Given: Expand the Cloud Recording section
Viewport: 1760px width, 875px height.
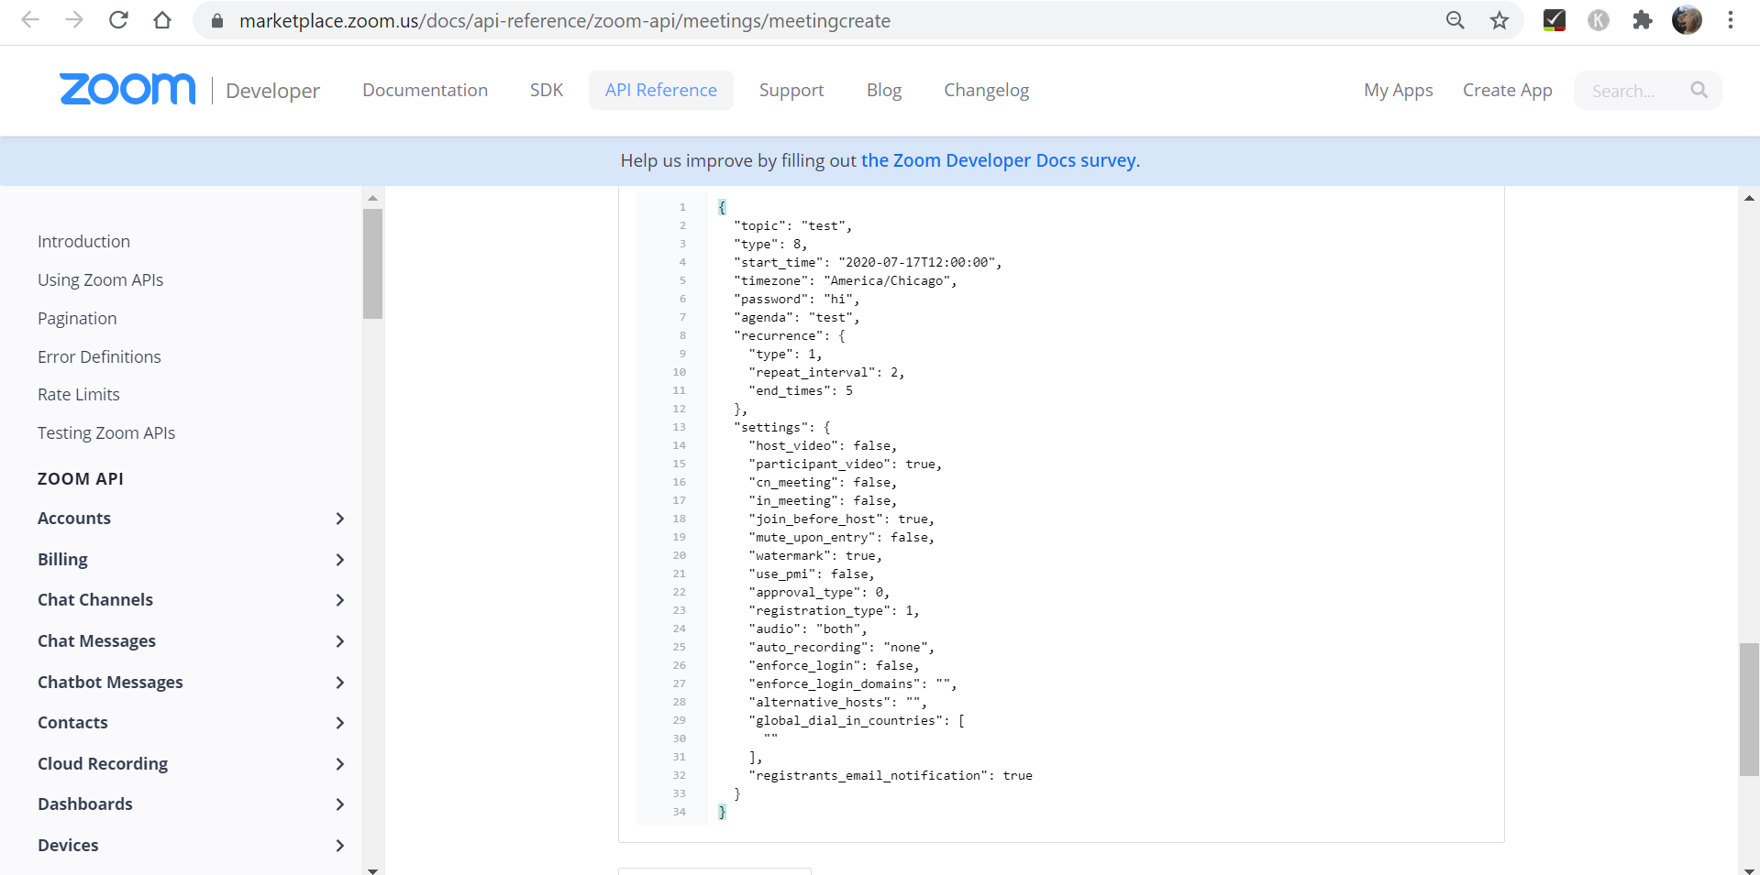Looking at the screenshot, I should pyautogui.click(x=340, y=764).
